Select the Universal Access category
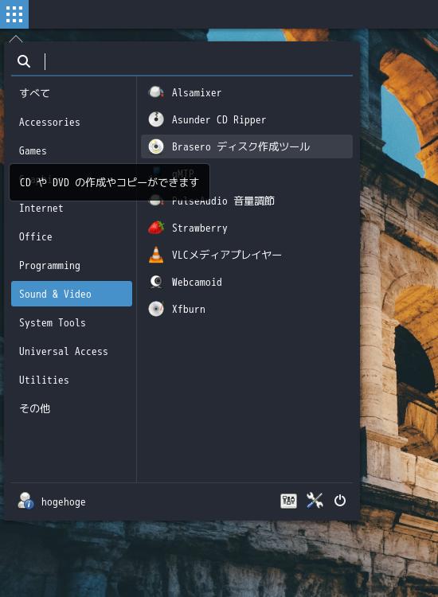This screenshot has height=597, width=438. point(72,351)
